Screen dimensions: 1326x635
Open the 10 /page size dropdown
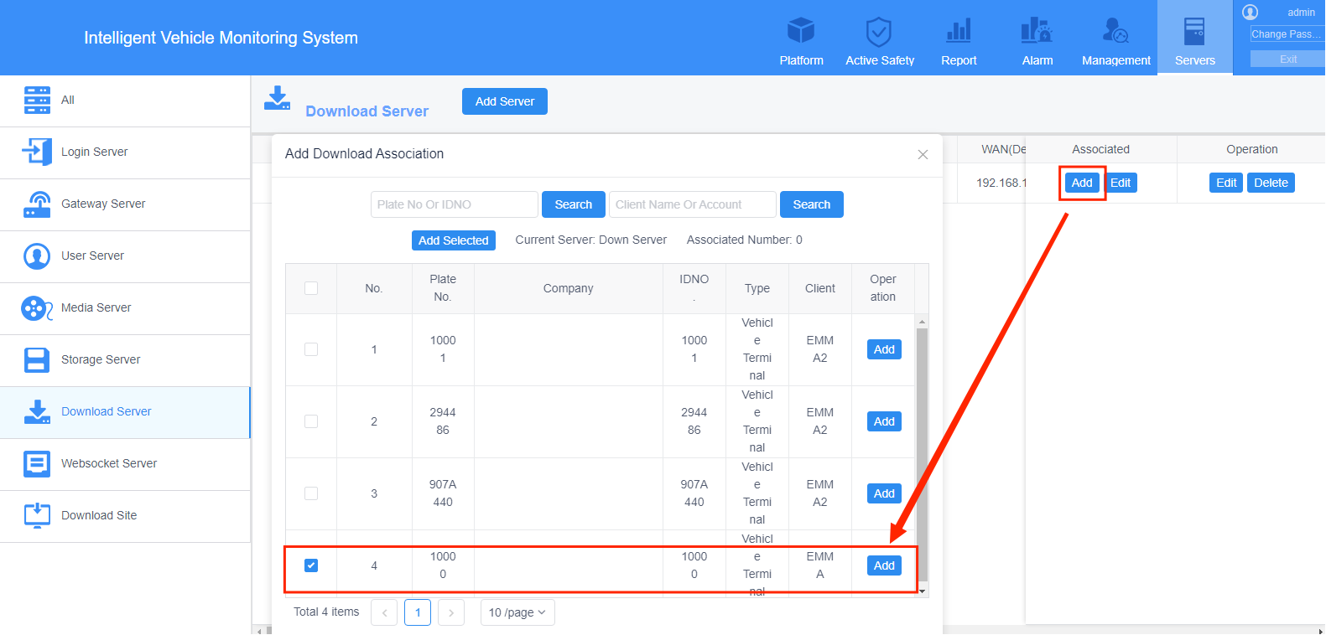[517, 612]
